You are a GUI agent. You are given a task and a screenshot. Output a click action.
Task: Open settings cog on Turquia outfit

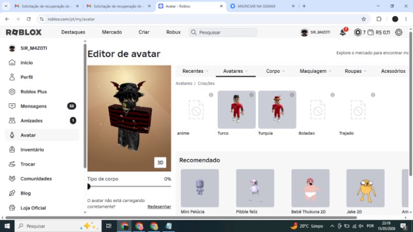[292, 95]
